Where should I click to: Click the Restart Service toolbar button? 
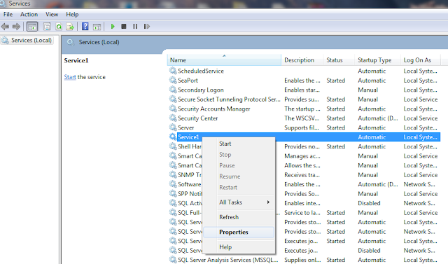point(146,27)
